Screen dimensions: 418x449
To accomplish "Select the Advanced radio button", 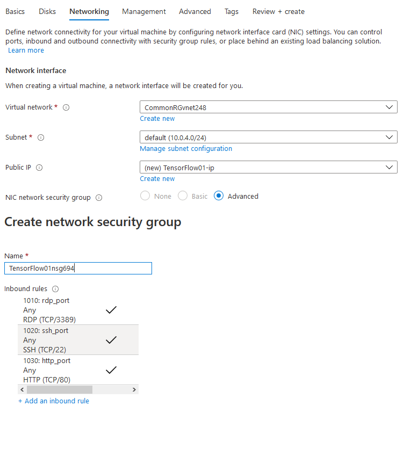I will (x=219, y=196).
